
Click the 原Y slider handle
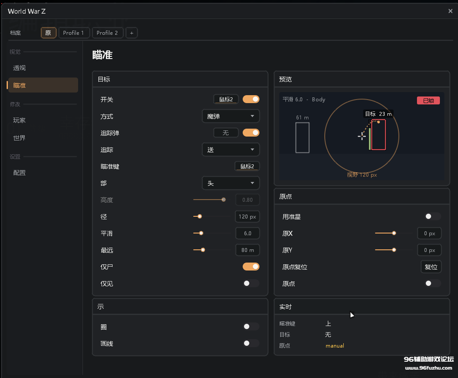coord(394,250)
